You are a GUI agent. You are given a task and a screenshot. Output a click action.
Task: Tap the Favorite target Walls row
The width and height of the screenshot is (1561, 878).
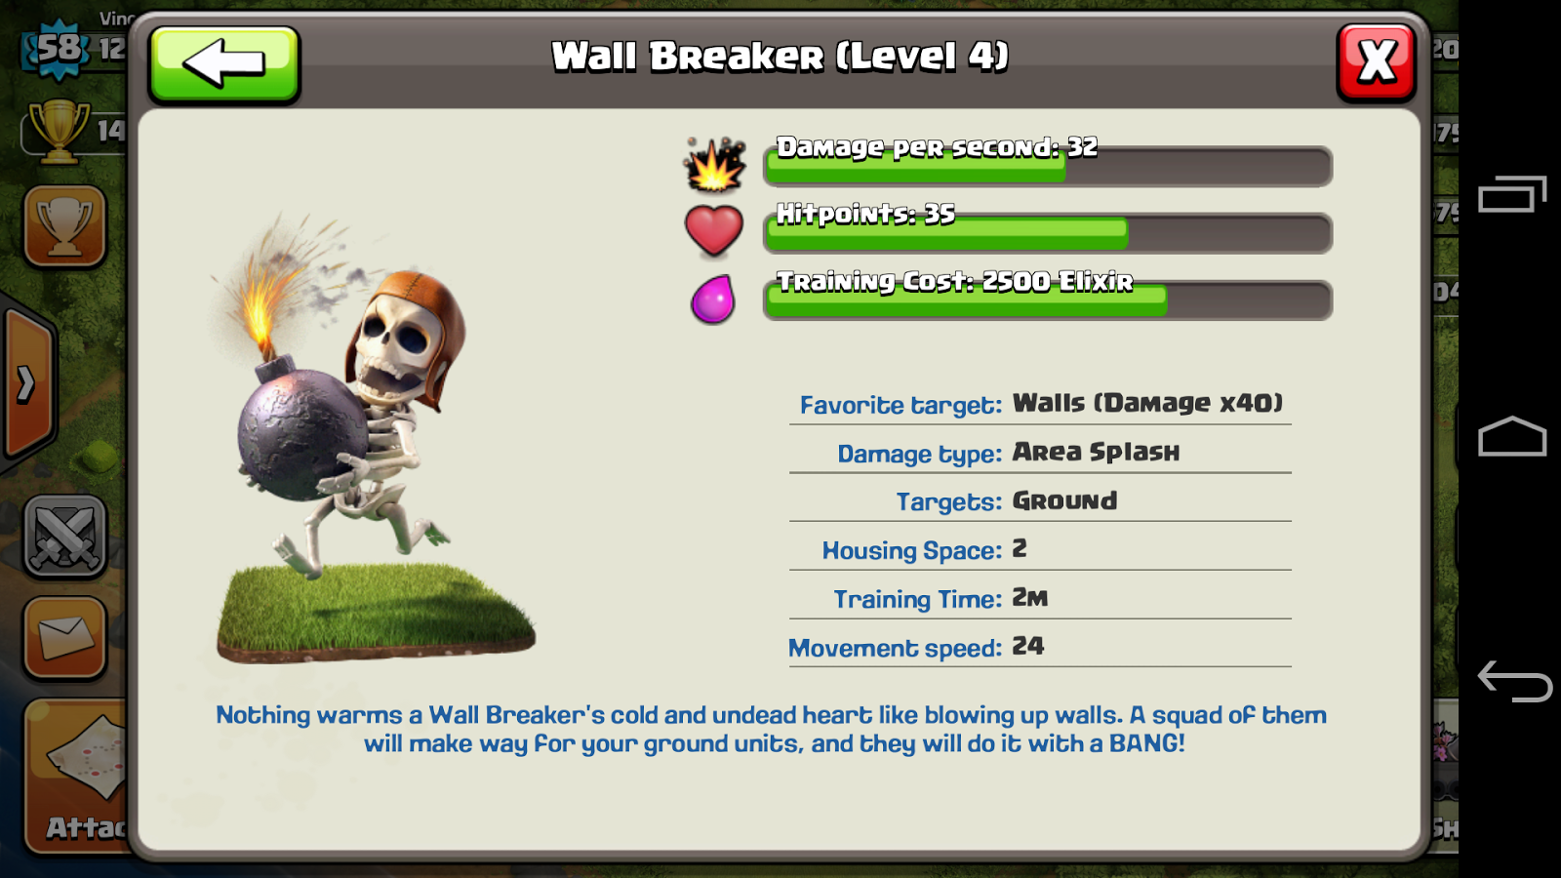(1040, 403)
